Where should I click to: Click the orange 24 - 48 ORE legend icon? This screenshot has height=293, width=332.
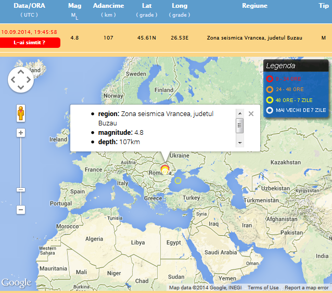click(270, 90)
